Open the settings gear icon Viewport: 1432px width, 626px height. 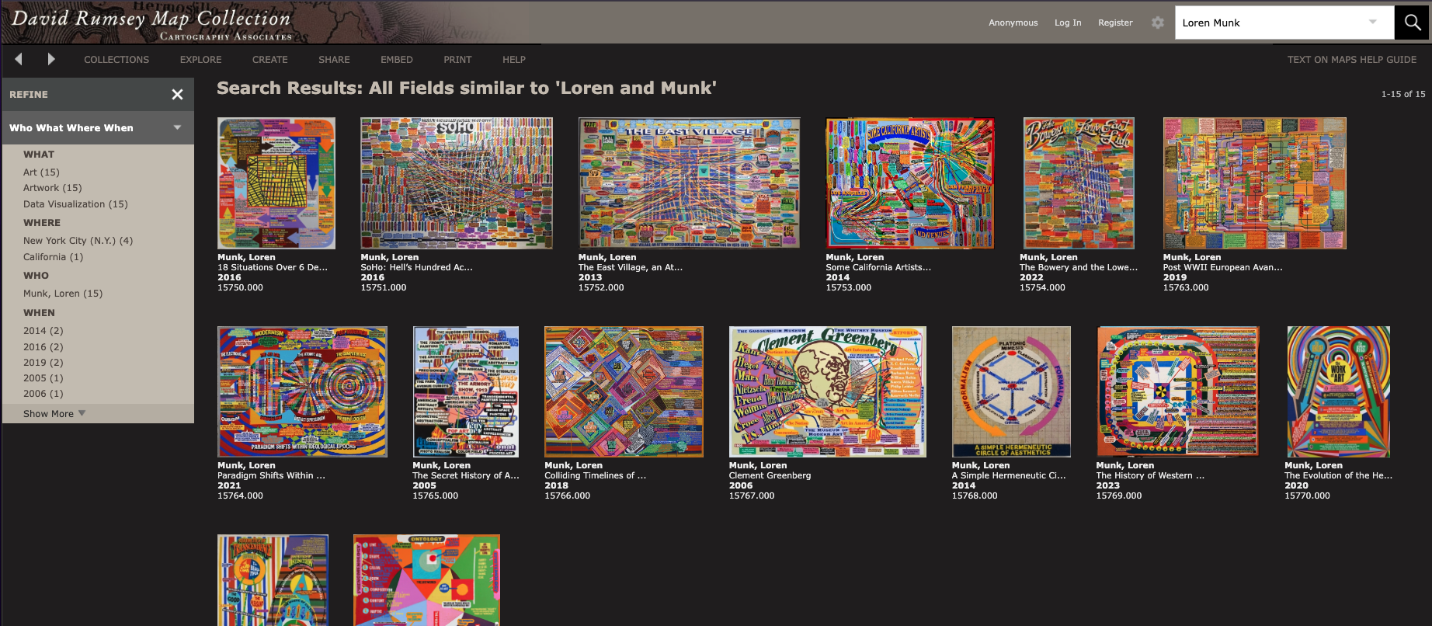pyautogui.click(x=1158, y=23)
